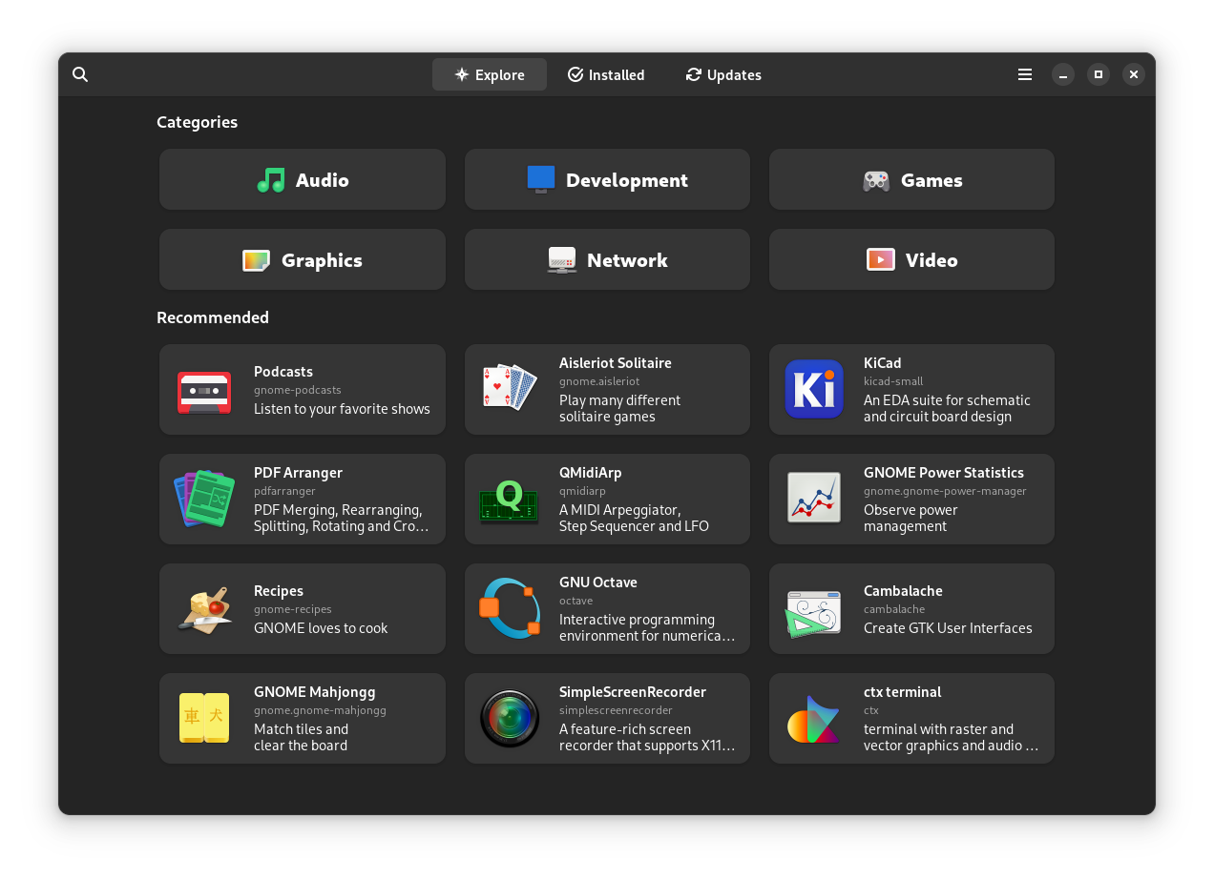1214x879 pixels.
Task: Click the GNU Octave logo icon
Action: pyautogui.click(x=509, y=608)
